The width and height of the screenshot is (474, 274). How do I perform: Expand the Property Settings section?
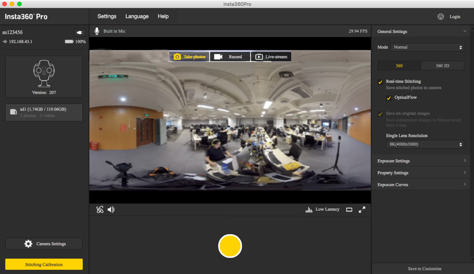(421, 173)
